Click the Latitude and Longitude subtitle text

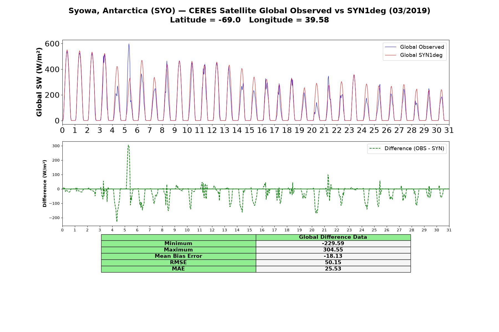point(249,20)
